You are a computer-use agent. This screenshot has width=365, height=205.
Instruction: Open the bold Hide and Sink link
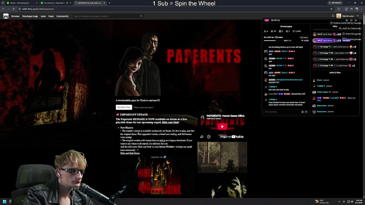point(170,122)
